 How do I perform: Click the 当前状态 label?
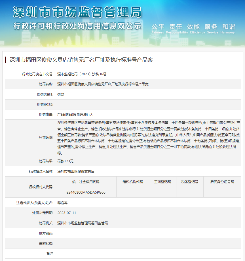click(x=46, y=243)
